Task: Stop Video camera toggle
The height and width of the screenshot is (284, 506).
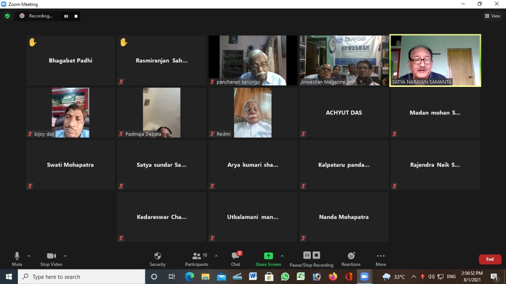Action: [x=51, y=259]
